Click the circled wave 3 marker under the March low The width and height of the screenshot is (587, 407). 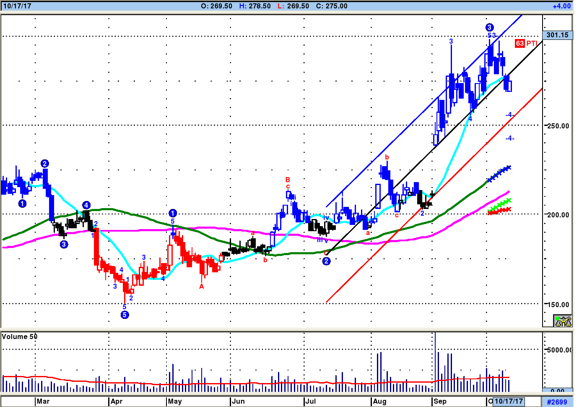64,244
